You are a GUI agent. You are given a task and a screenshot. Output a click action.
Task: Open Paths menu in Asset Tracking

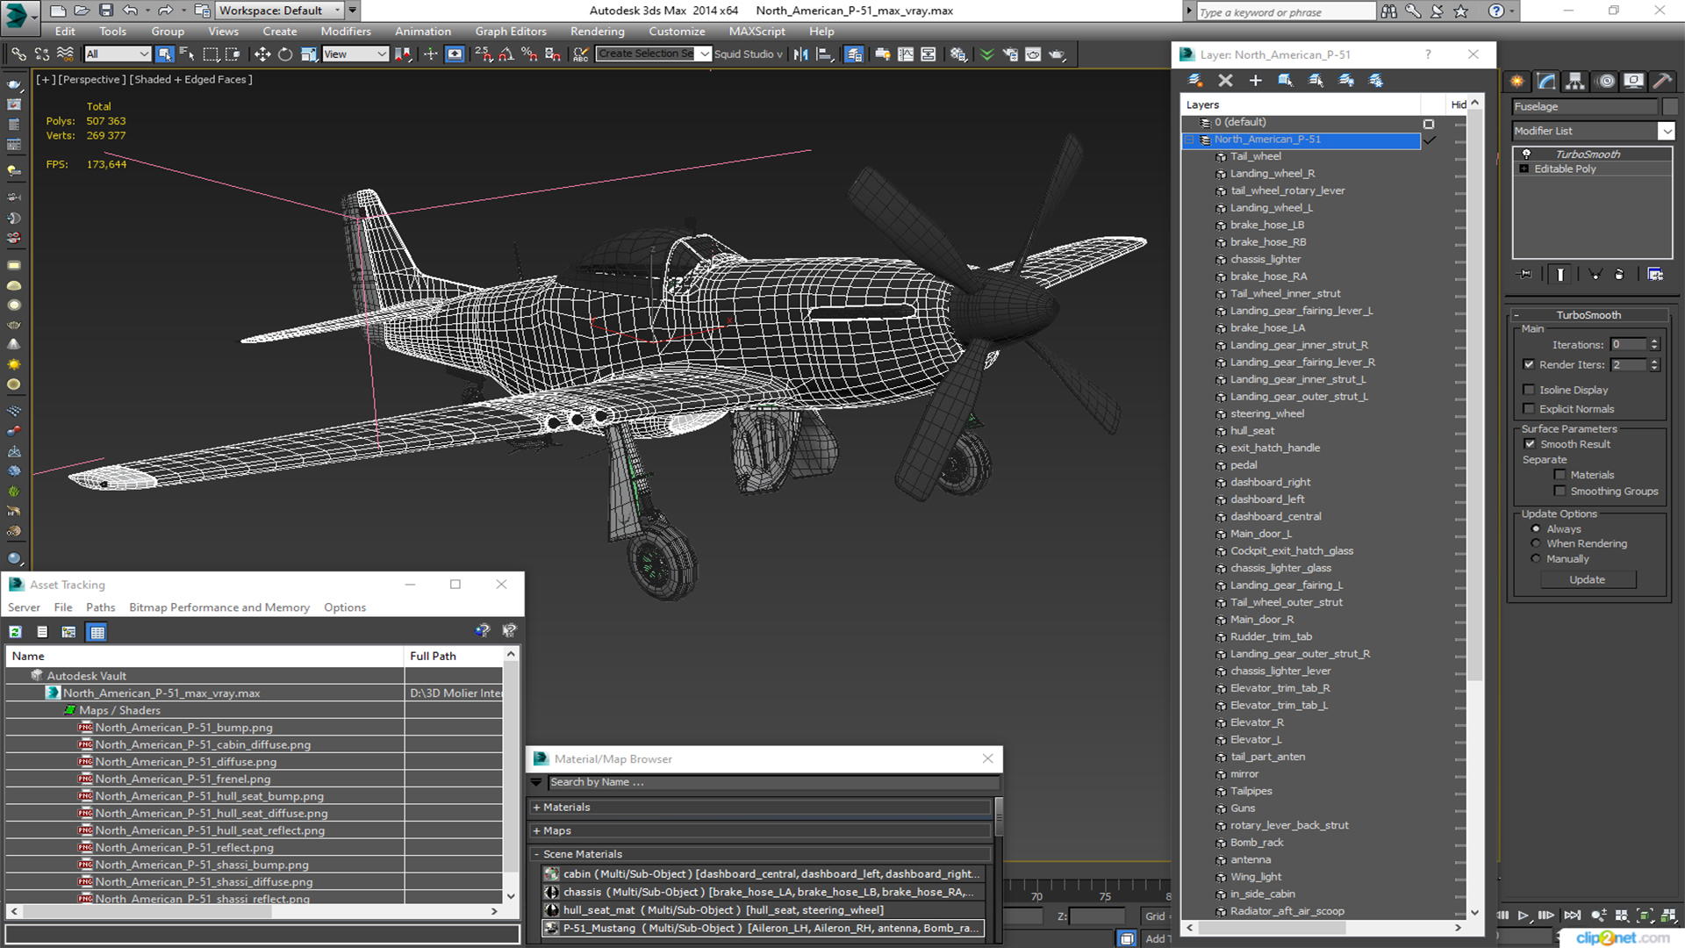[x=100, y=607]
